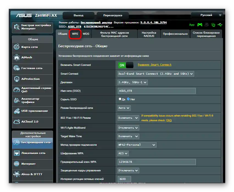Click the Выход logout button

(79, 15)
